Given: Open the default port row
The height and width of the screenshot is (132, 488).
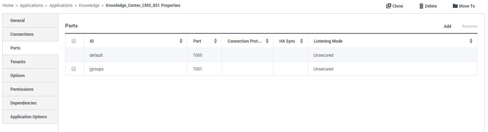Looking at the screenshot, I should [271, 55].
